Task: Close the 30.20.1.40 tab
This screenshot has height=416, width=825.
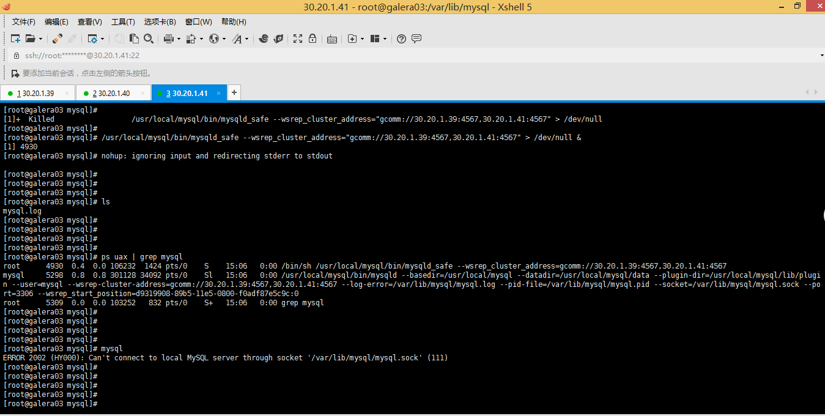Action: 142,94
